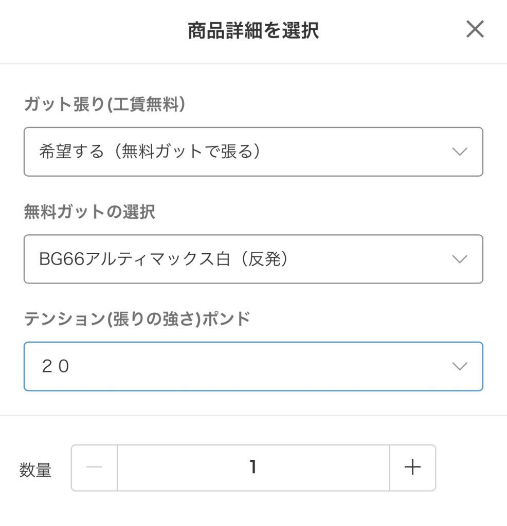Click the tension value ２０
Image resolution: width=507 pixels, height=526 pixels.
[x=56, y=366]
